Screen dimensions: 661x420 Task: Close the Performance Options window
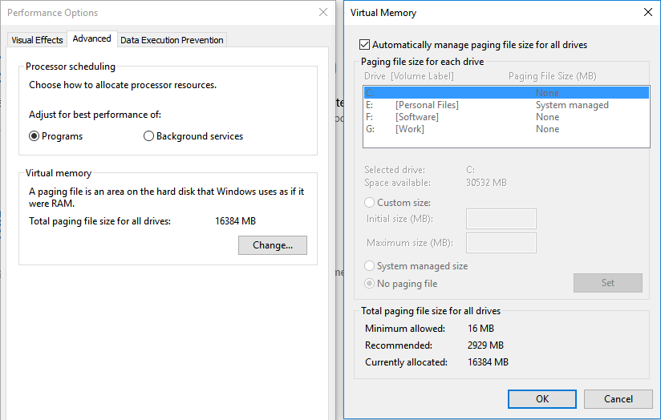[322, 13]
